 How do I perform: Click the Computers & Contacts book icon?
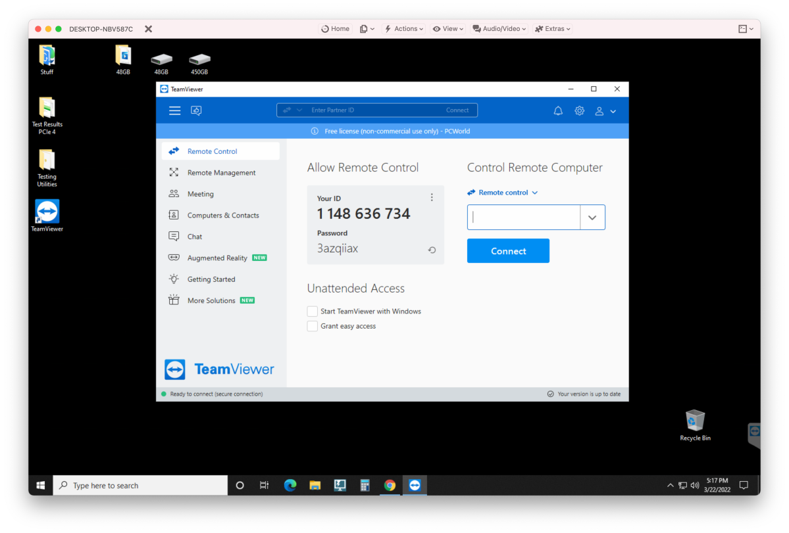174,215
